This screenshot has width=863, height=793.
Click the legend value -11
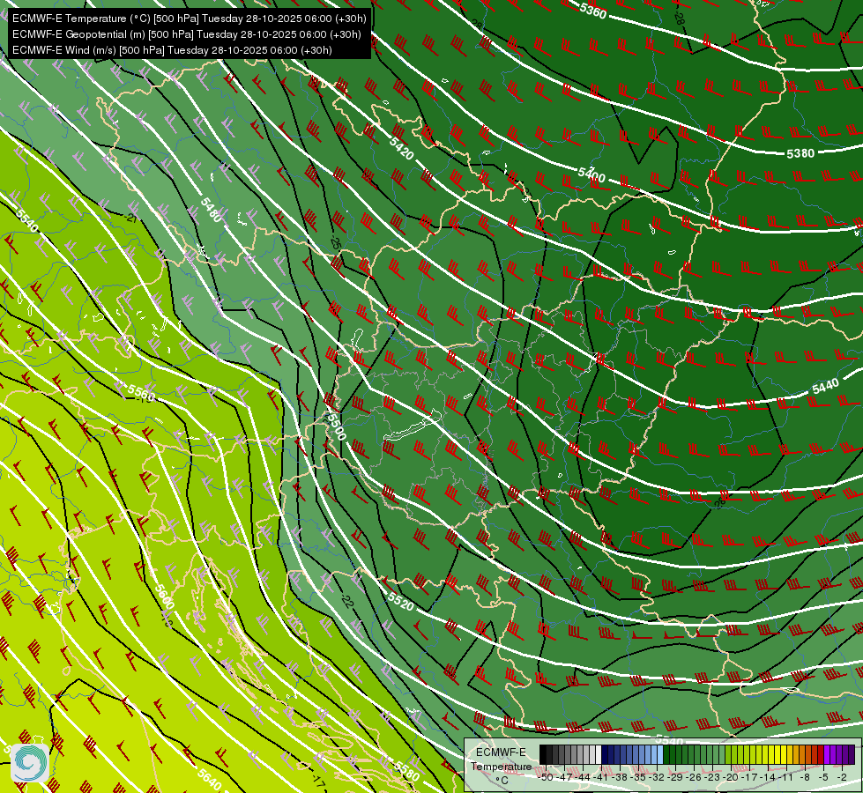787,777
